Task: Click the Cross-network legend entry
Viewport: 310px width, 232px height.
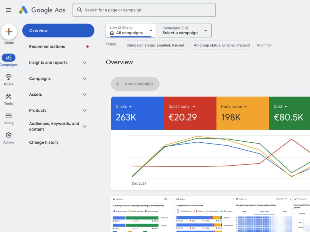Action: pos(152,211)
